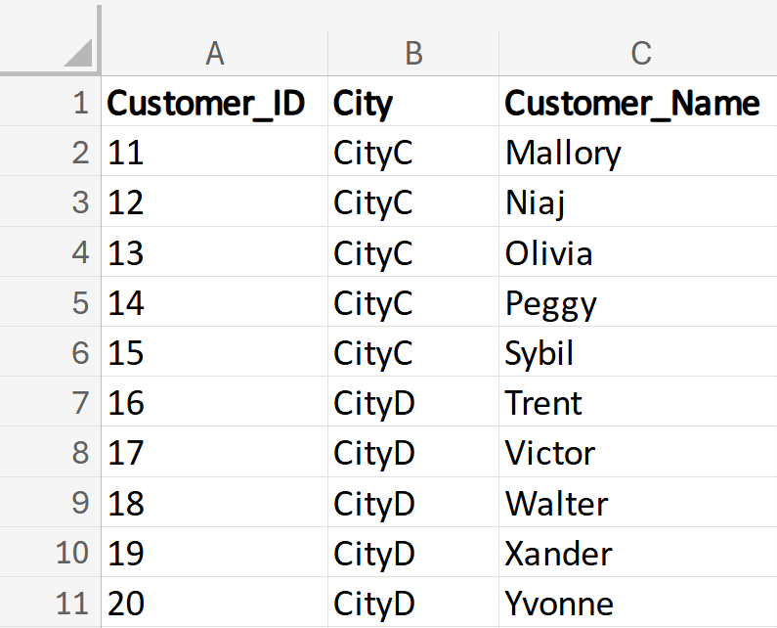Select column C header

(x=640, y=53)
